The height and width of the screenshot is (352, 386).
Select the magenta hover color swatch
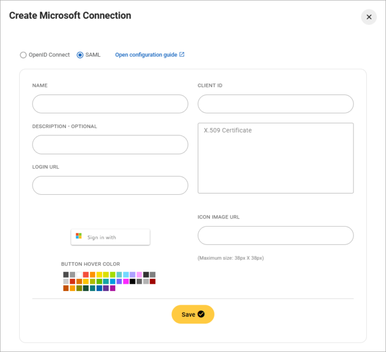coord(126,281)
